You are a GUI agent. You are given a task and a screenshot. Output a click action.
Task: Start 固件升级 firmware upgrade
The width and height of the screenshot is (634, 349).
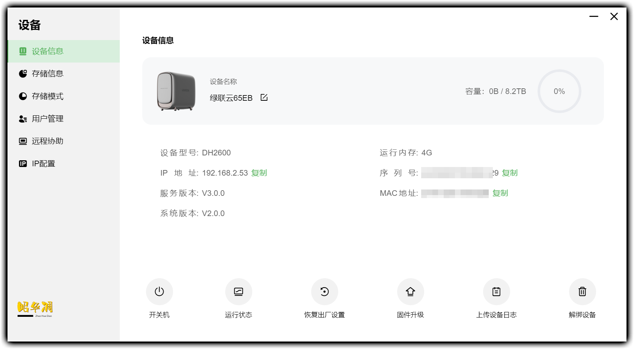(411, 291)
